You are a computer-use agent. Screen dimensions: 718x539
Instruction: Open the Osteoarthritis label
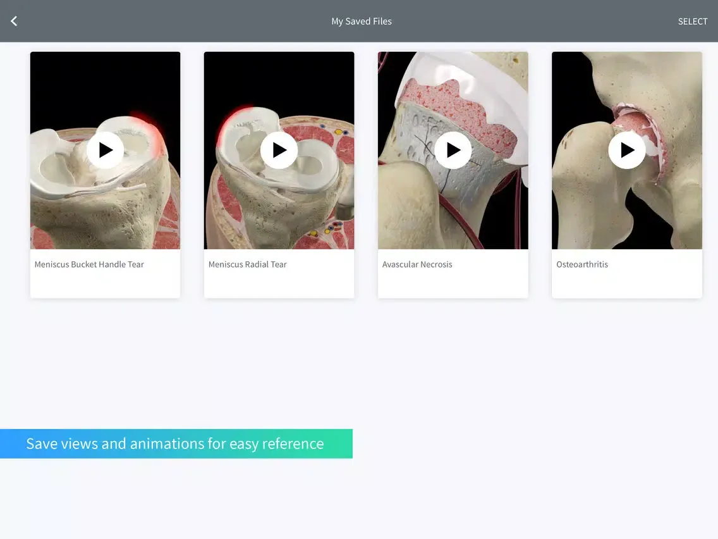(582, 264)
